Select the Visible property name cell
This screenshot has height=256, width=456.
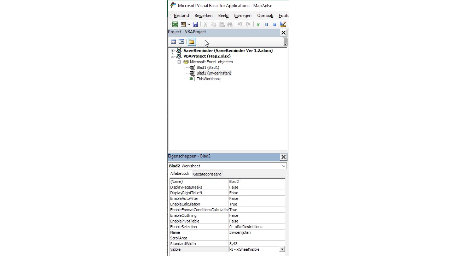(x=199, y=249)
